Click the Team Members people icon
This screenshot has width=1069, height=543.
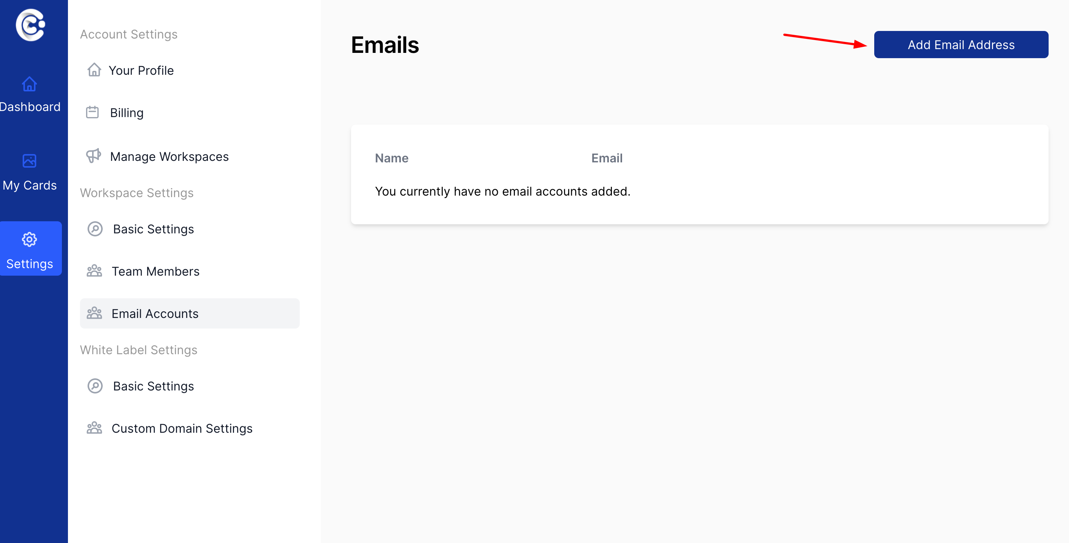click(95, 271)
